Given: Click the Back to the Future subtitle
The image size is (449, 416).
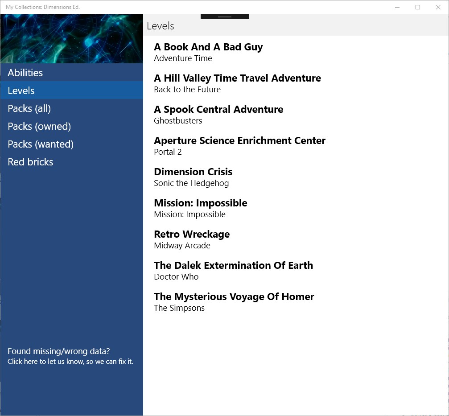Looking at the screenshot, I should tap(187, 89).
